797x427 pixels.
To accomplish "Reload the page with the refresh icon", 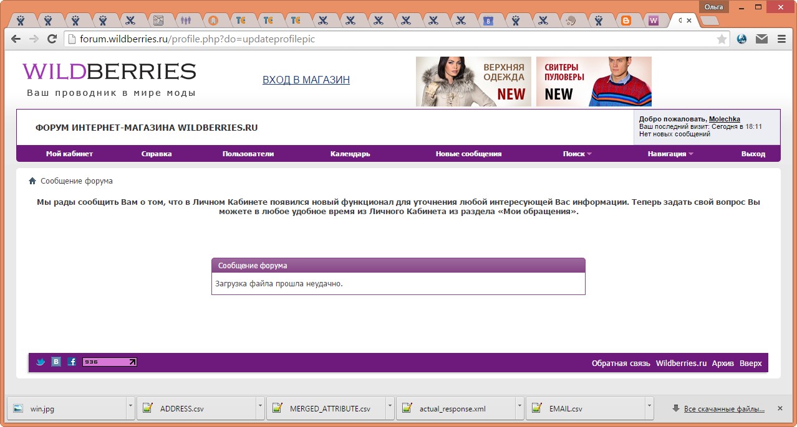I will point(52,39).
